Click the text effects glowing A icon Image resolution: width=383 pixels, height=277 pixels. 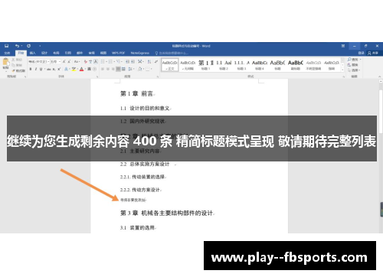pos(66,69)
